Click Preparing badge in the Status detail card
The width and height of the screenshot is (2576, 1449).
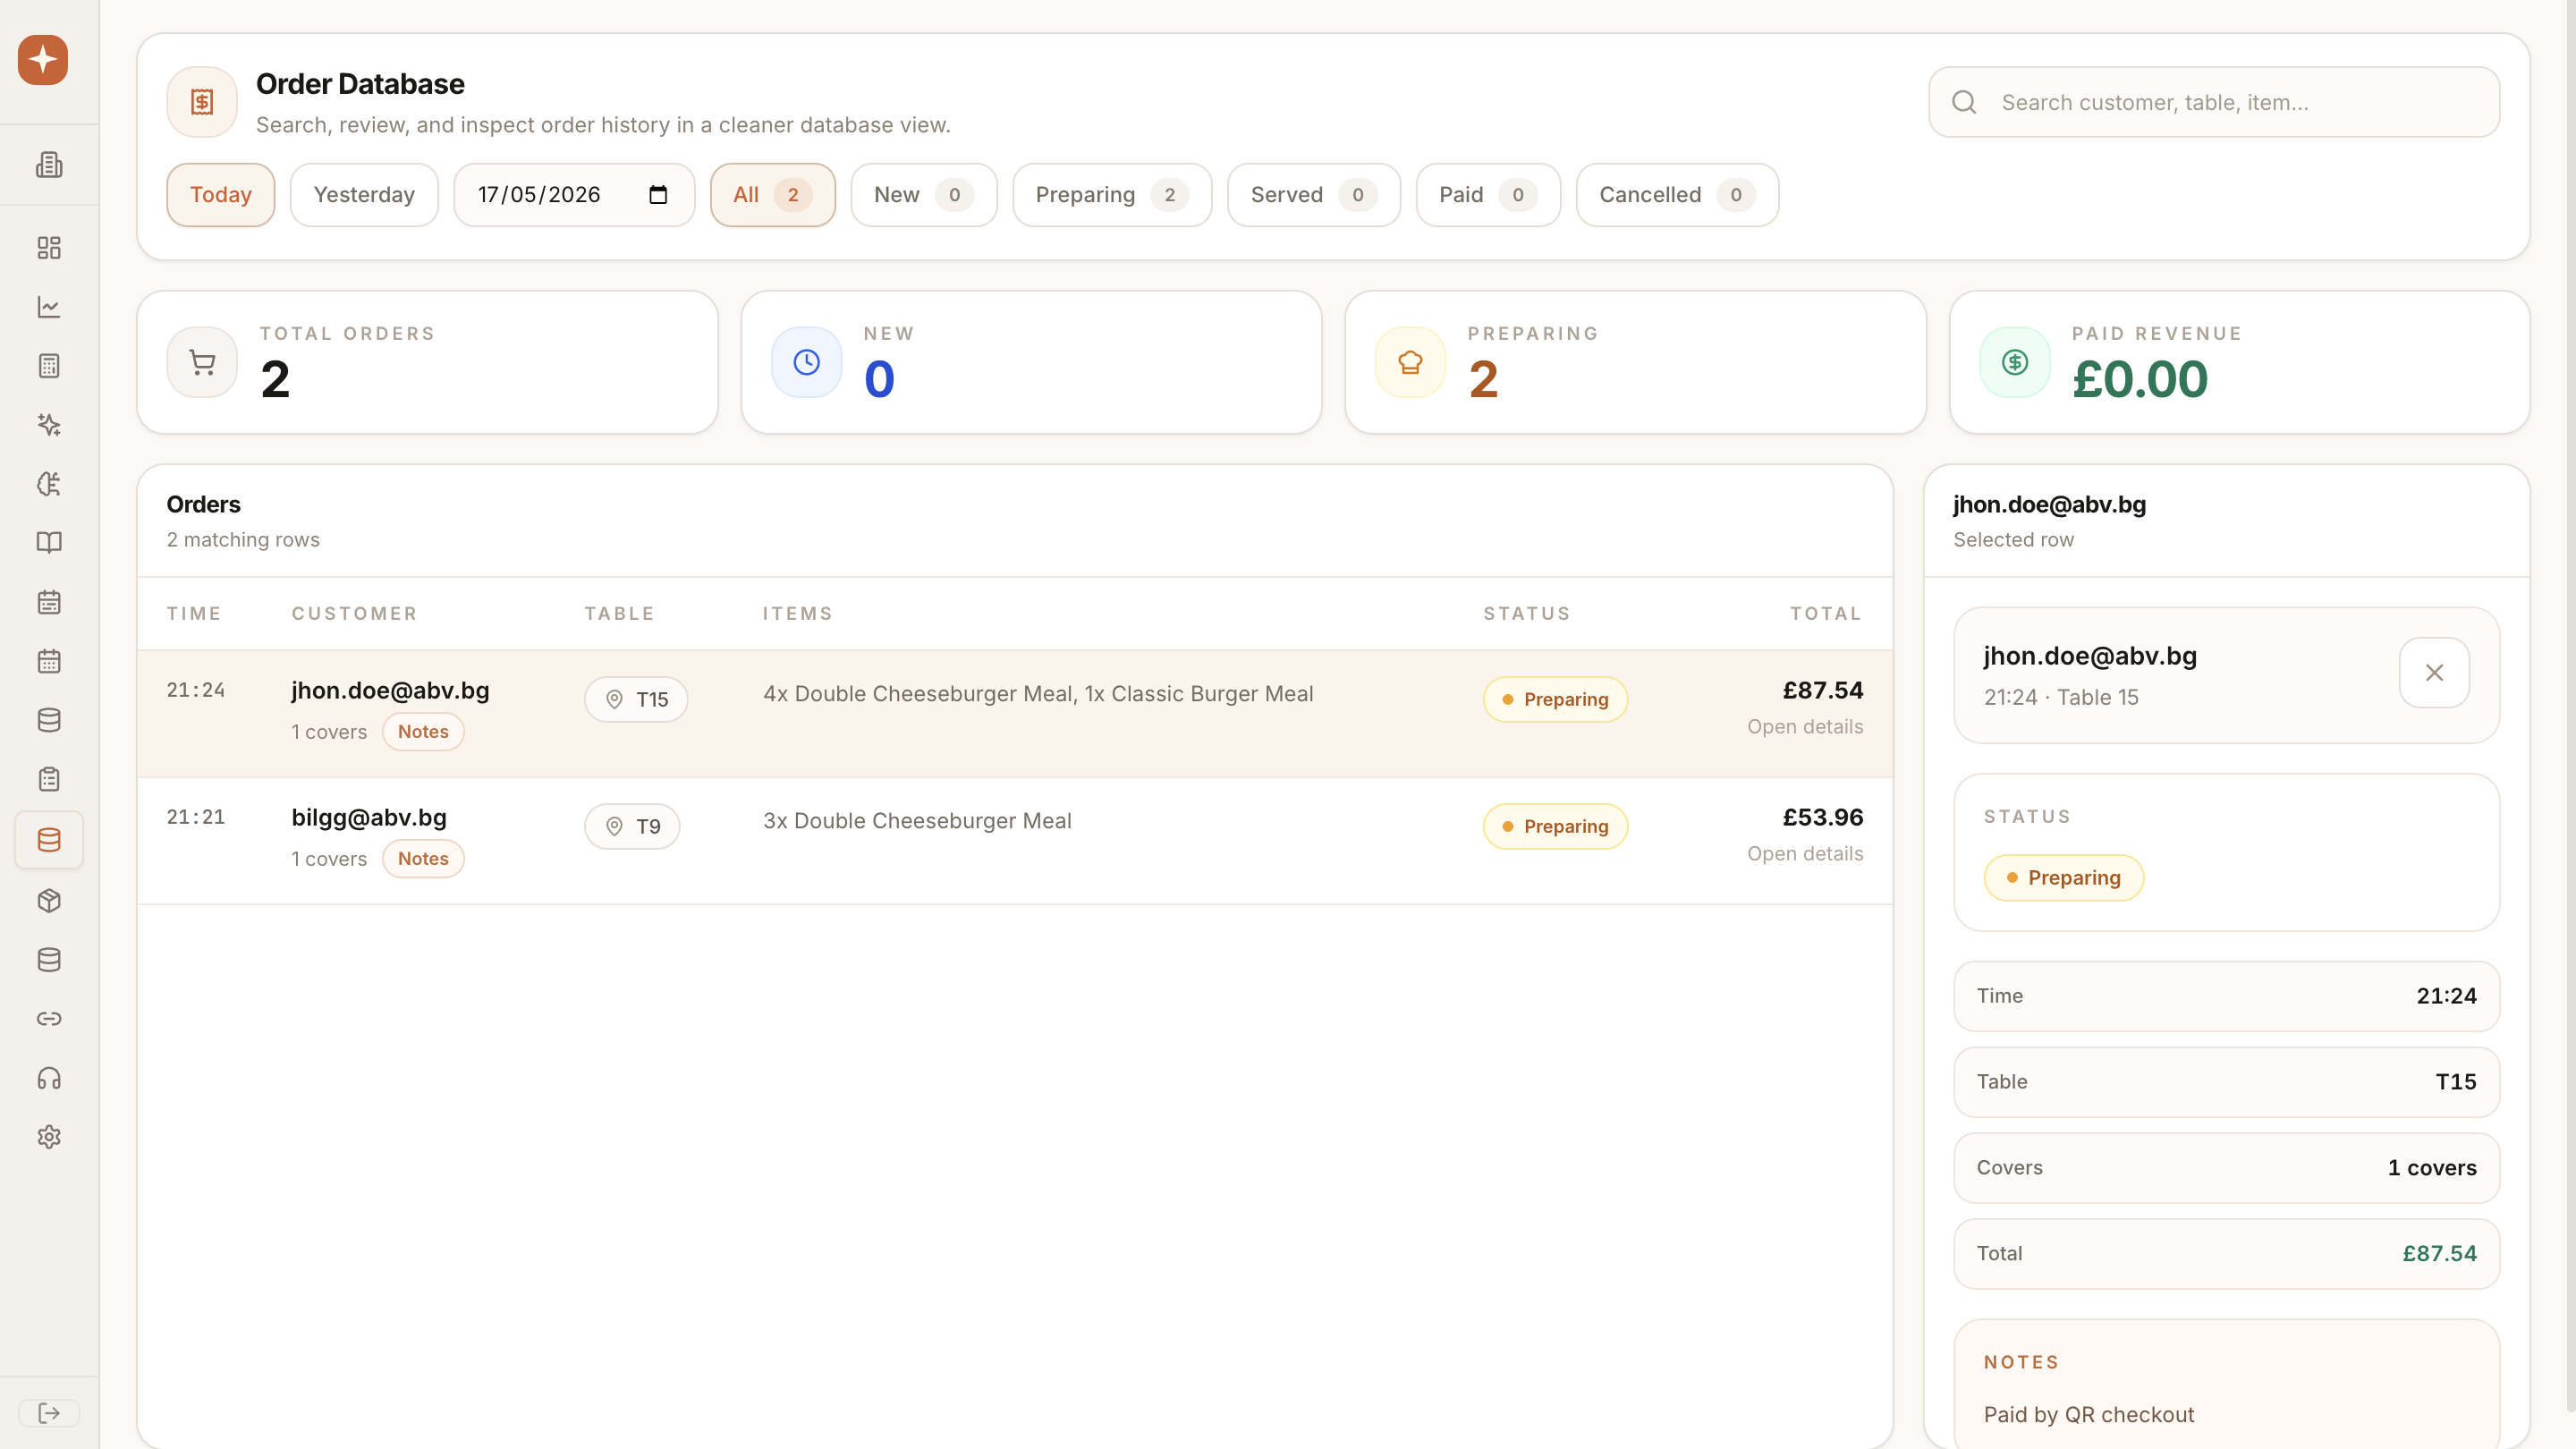(2063, 877)
